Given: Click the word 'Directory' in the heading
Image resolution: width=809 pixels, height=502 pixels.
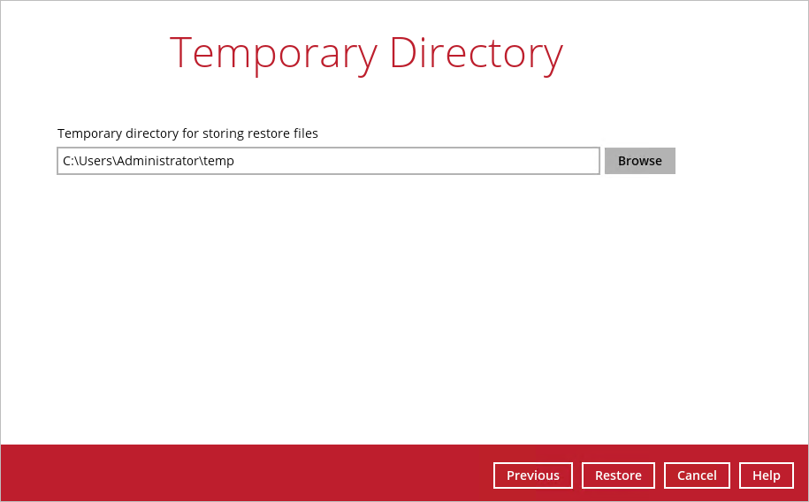Looking at the screenshot, I should click(476, 53).
